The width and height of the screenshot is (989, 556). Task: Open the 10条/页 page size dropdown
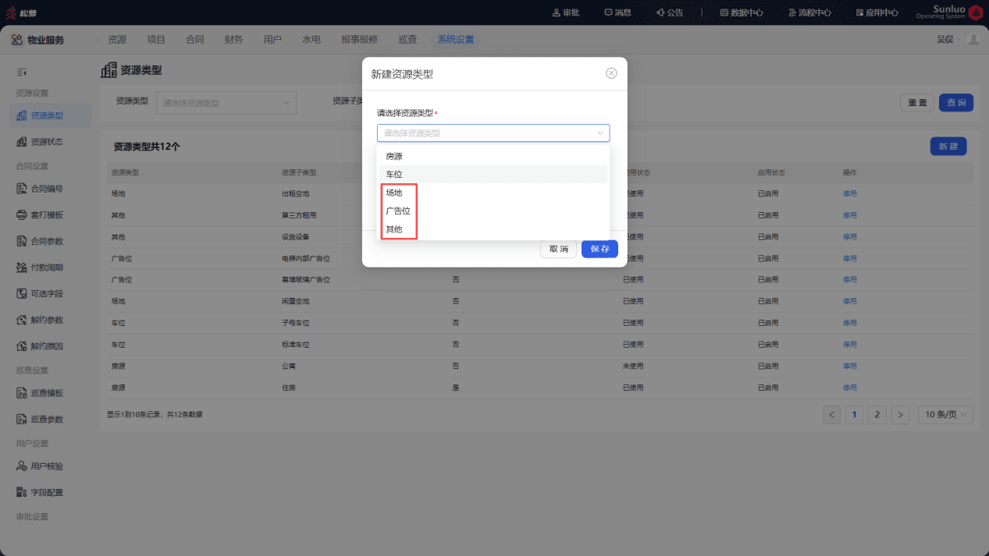945,415
